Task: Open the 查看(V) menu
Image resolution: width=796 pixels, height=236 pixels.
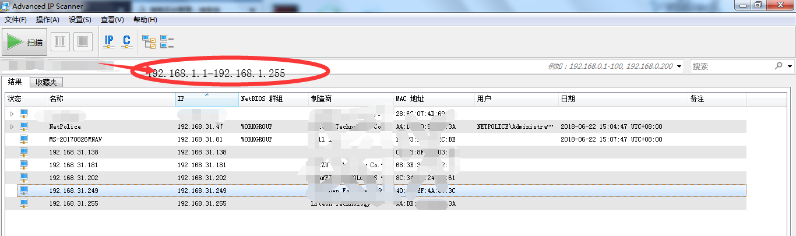Action: pos(112,20)
